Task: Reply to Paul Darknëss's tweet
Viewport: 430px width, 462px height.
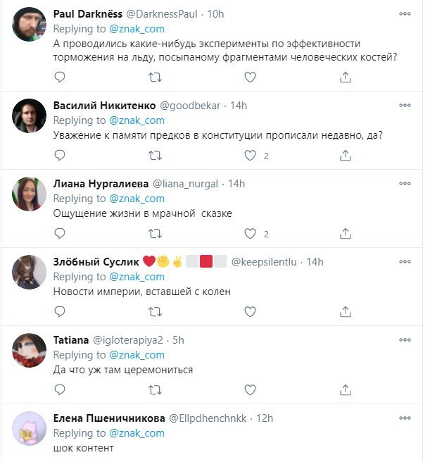Action: coord(60,78)
